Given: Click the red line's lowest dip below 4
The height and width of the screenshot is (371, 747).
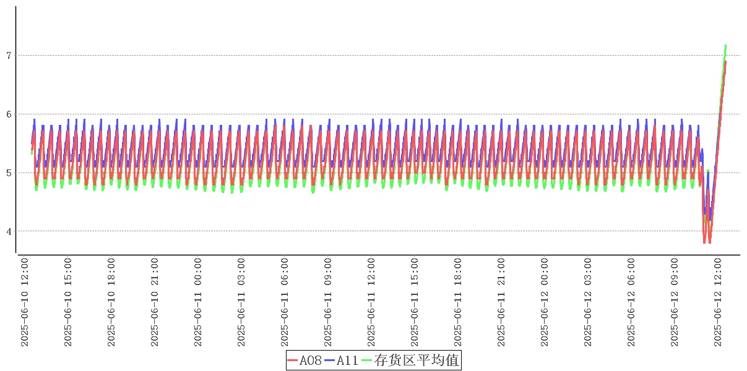Looking at the screenshot, I should pos(704,242).
